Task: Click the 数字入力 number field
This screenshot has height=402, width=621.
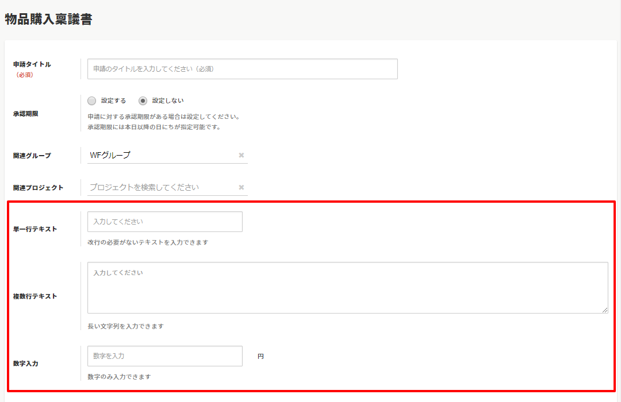Action: (x=164, y=356)
